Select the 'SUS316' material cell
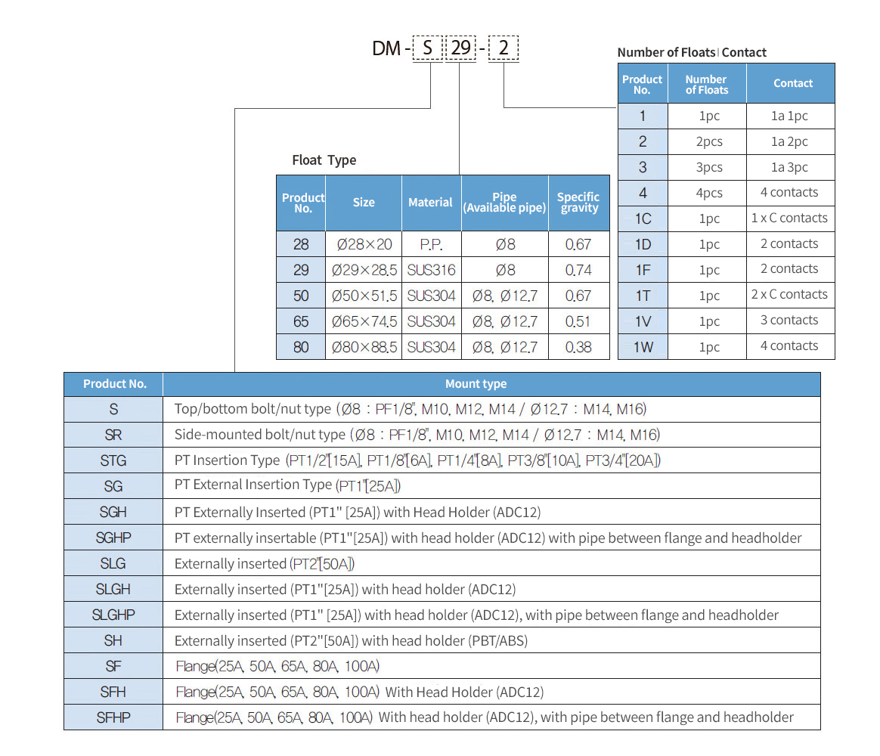Screen dimensions: 880x756 [x=431, y=270]
